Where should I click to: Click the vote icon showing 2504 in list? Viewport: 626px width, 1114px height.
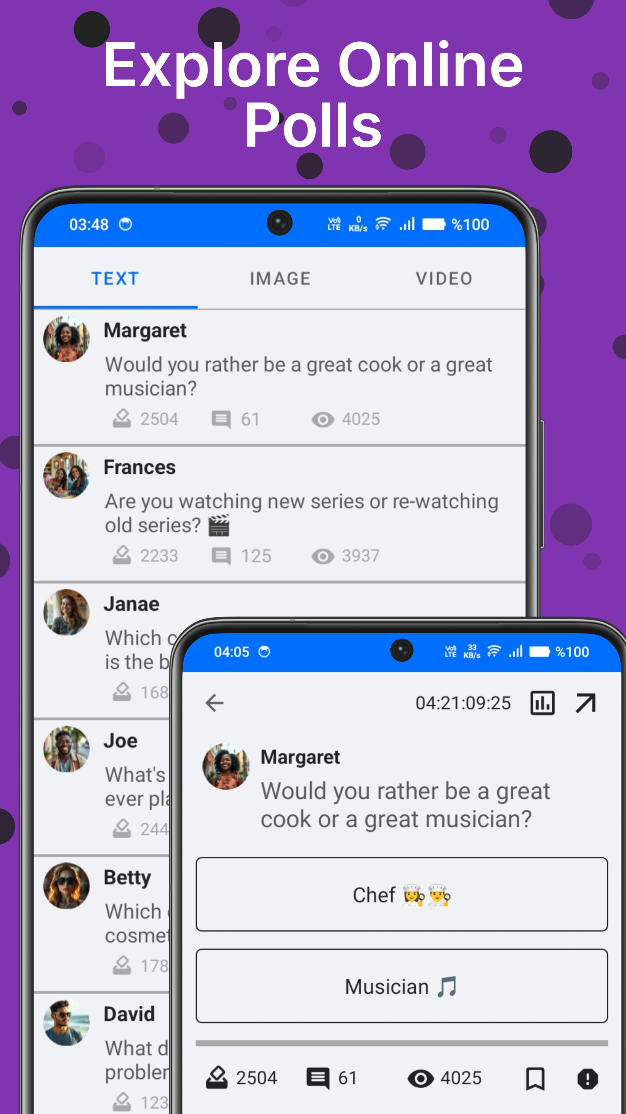tap(122, 419)
